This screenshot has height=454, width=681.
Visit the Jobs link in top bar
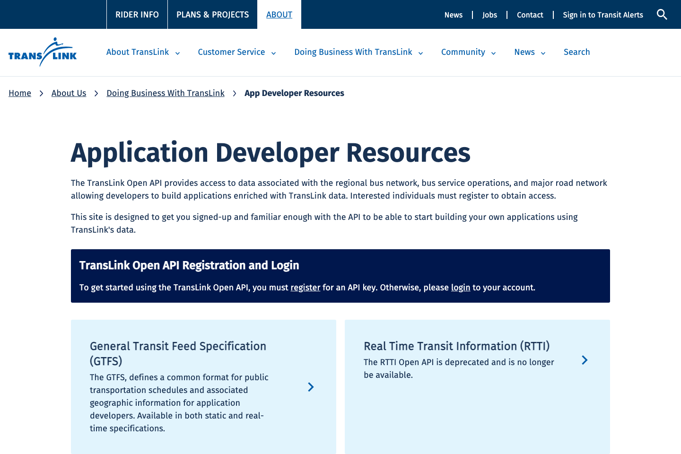point(489,15)
